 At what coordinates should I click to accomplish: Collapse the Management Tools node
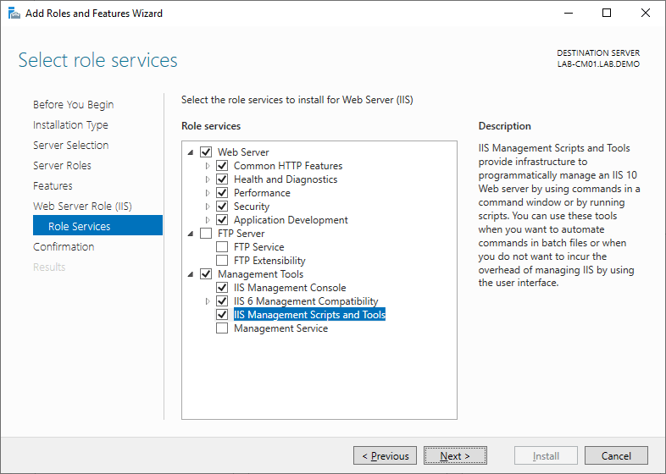[x=191, y=274]
